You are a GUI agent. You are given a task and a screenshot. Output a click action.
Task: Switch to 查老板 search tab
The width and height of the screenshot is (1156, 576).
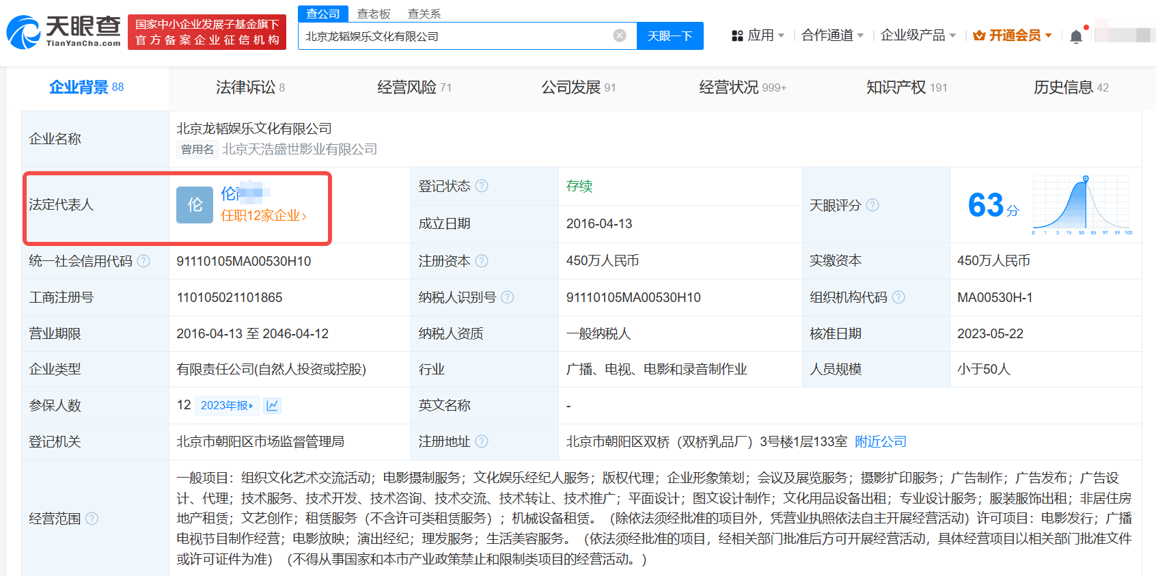[x=374, y=14]
